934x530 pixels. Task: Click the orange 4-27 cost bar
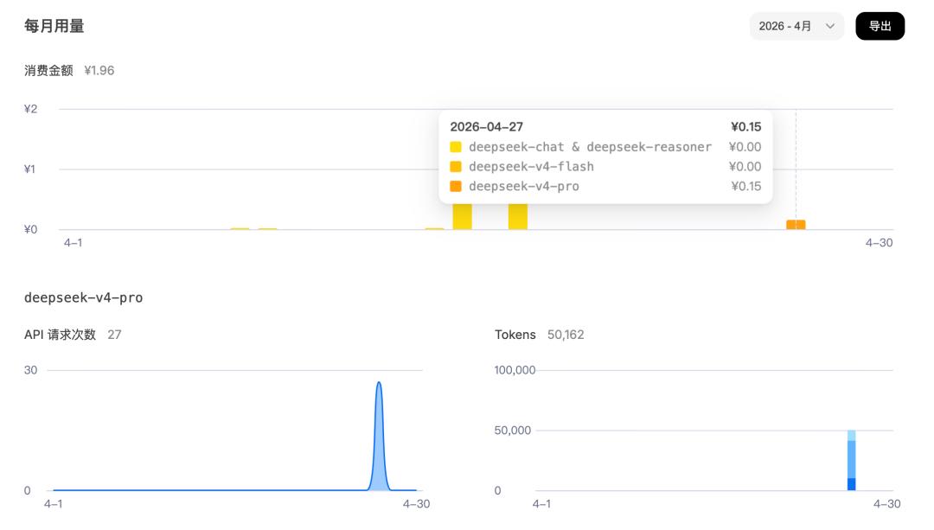pos(796,225)
